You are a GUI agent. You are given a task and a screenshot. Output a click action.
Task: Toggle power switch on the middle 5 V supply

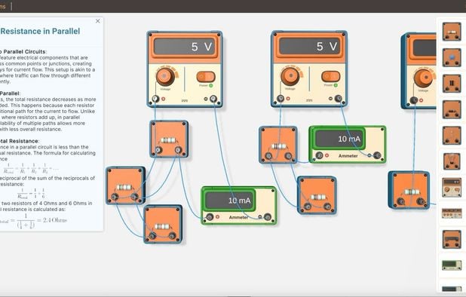tap(330, 76)
